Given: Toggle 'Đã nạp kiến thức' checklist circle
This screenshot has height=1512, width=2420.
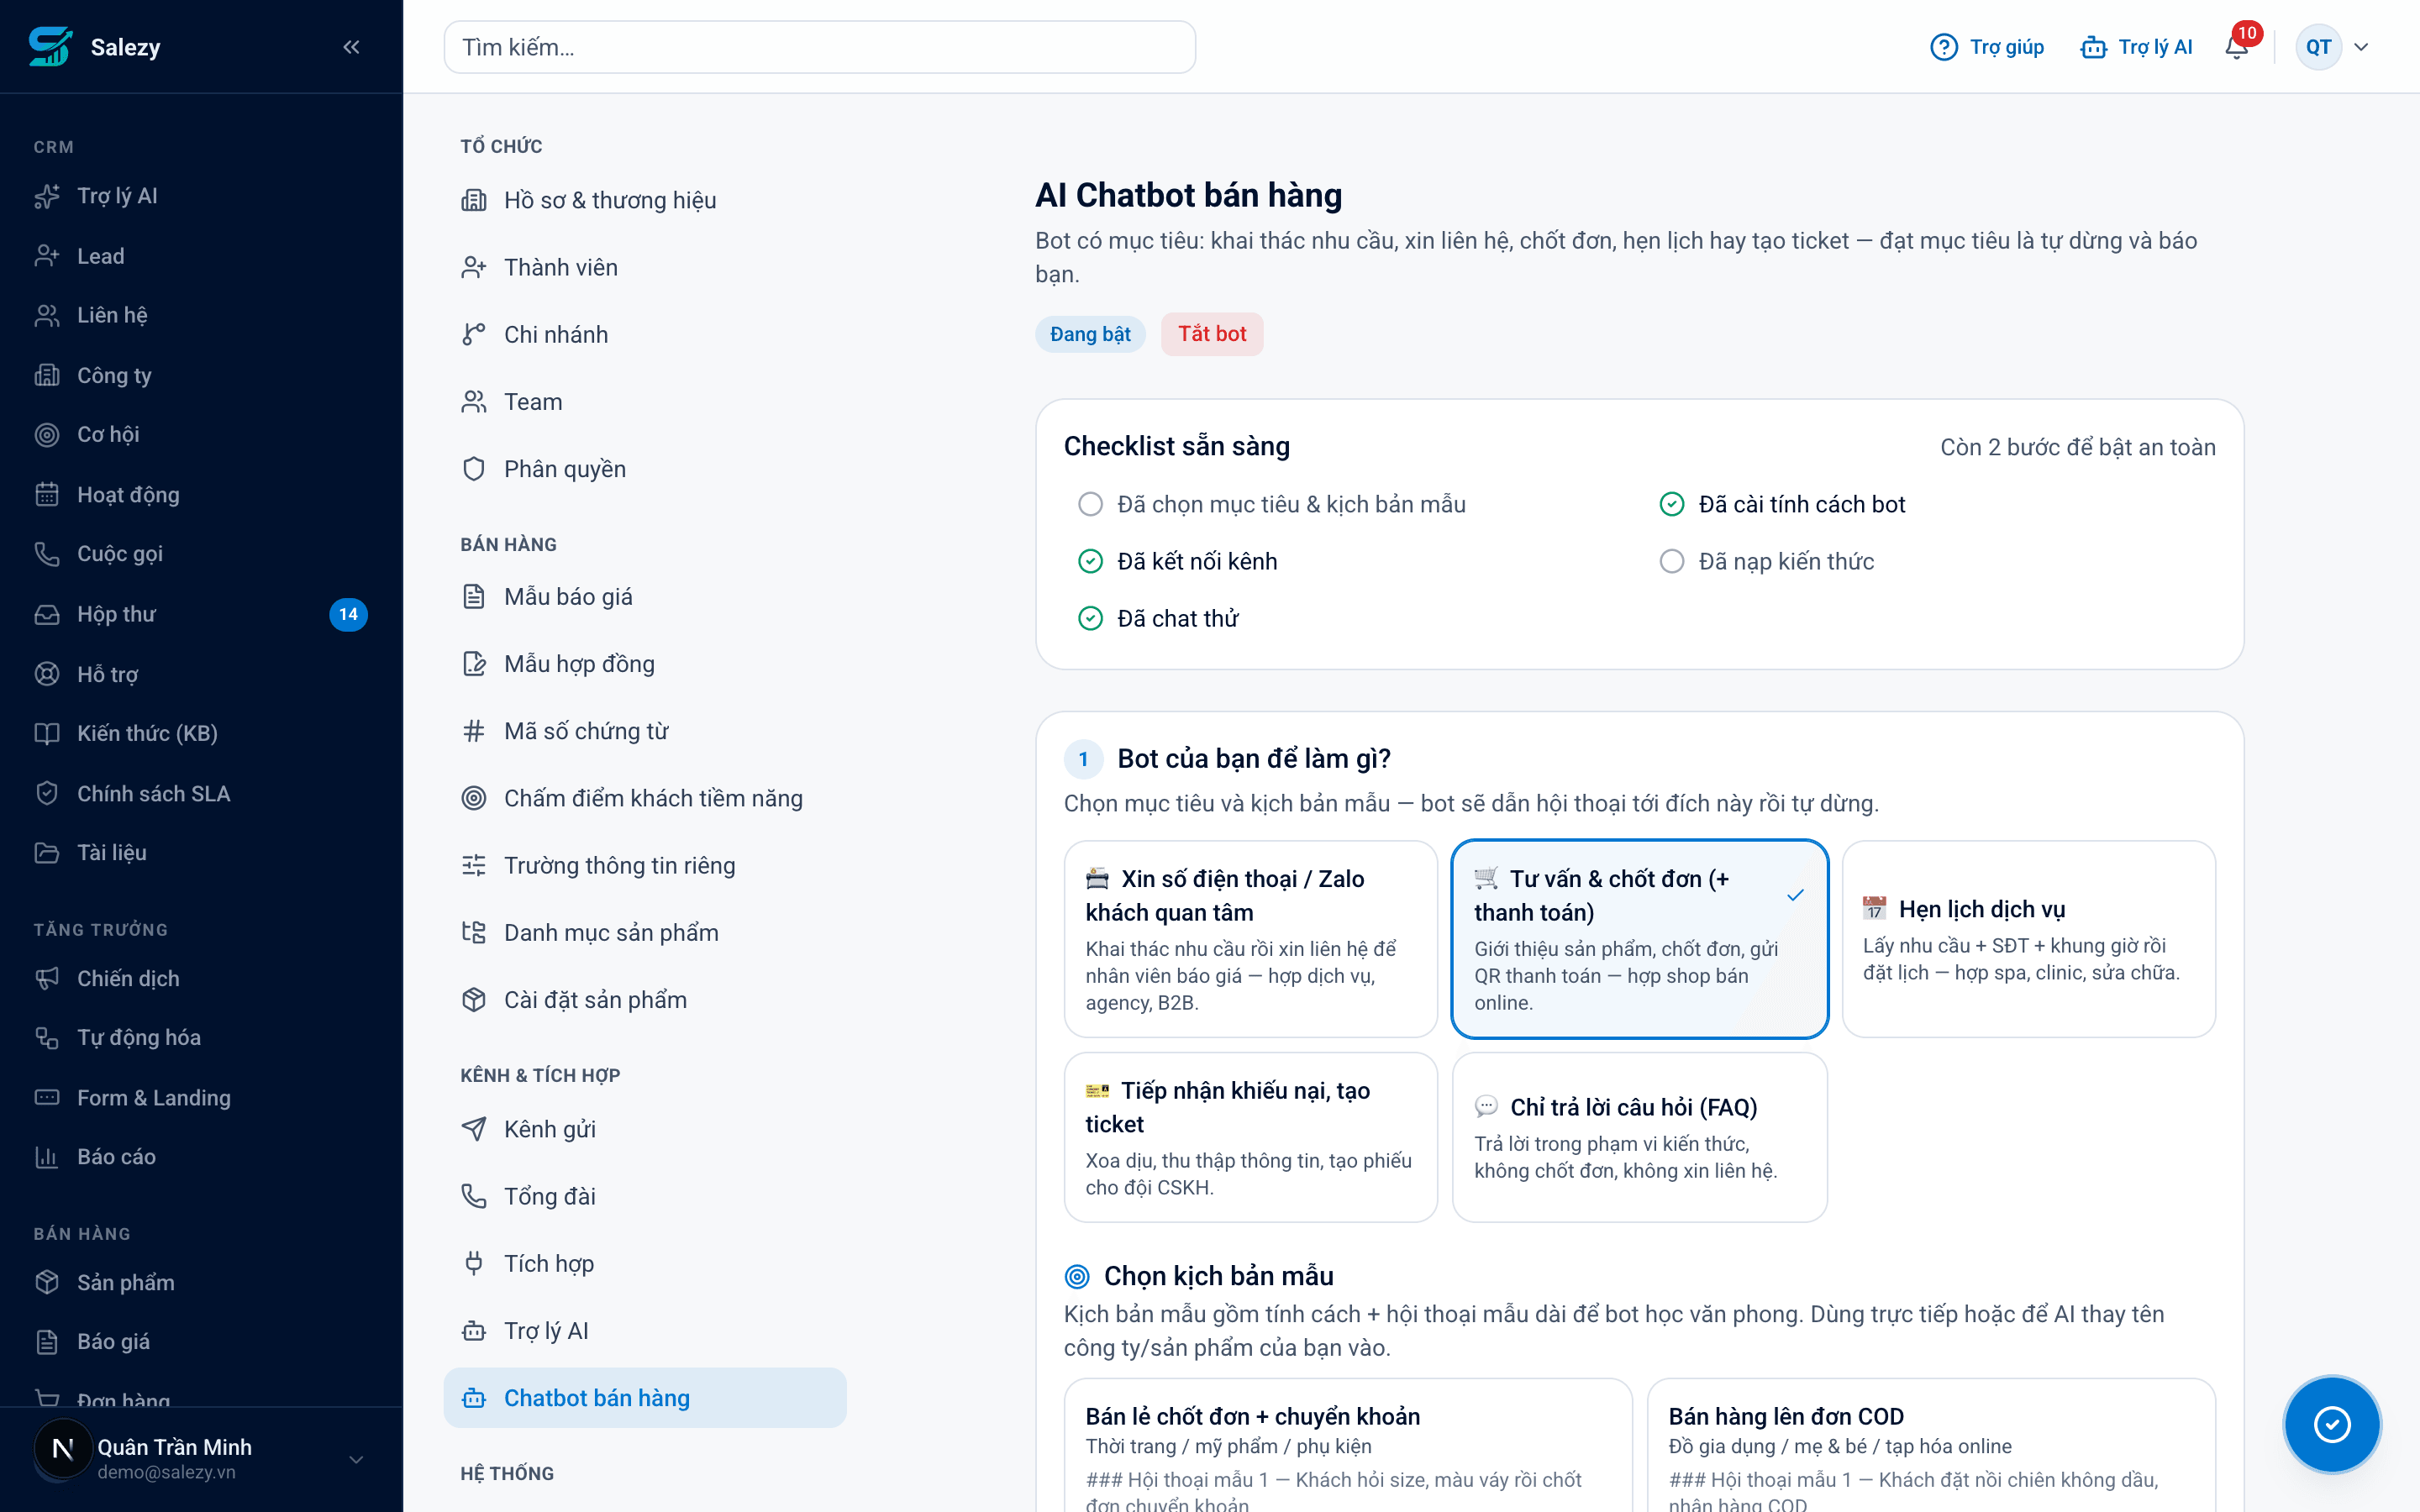Looking at the screenshot, I should [1672, 561].
